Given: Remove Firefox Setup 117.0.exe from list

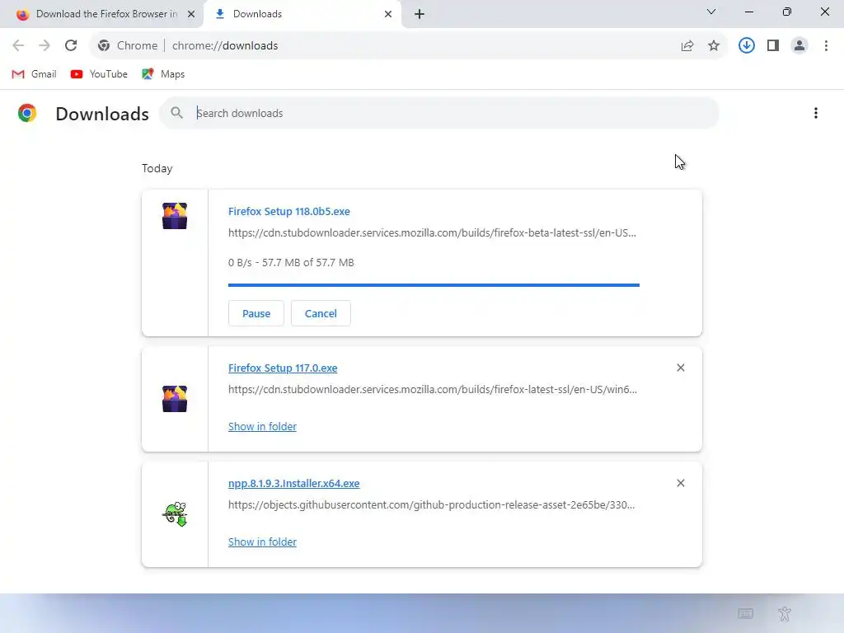Looking at the screenshot, I should (680, 368).
